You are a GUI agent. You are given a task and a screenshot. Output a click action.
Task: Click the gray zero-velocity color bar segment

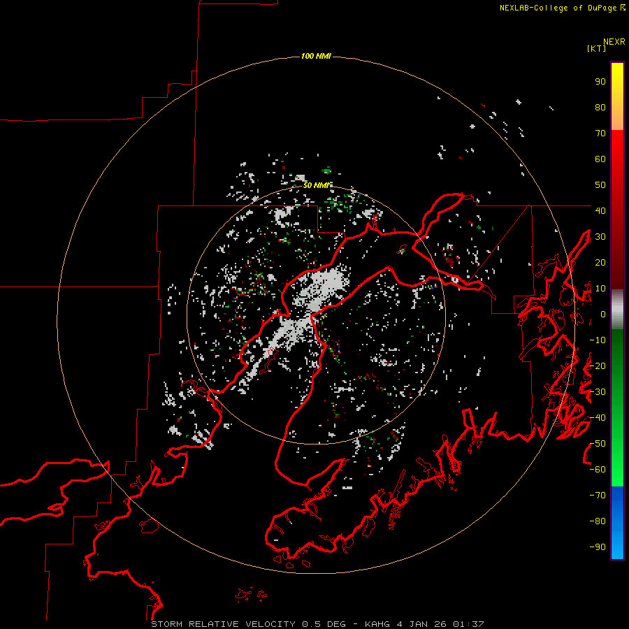(617, 310)
